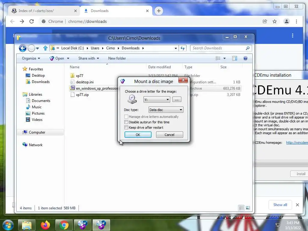
Task: Click the Explorer forward arrow button
Action: point(31,48)
